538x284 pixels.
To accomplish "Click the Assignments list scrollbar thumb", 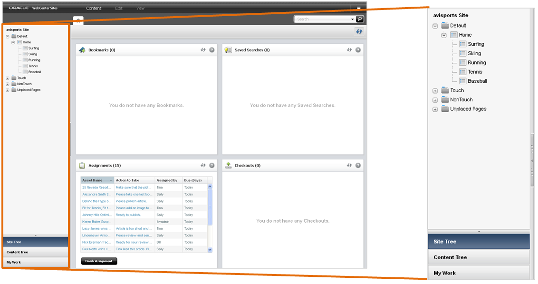I will point(210,207).
